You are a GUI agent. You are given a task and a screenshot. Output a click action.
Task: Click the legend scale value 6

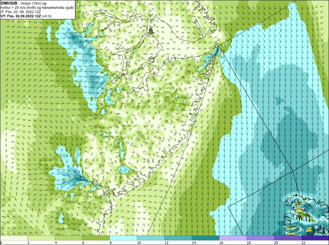click(x=83, y=243)
